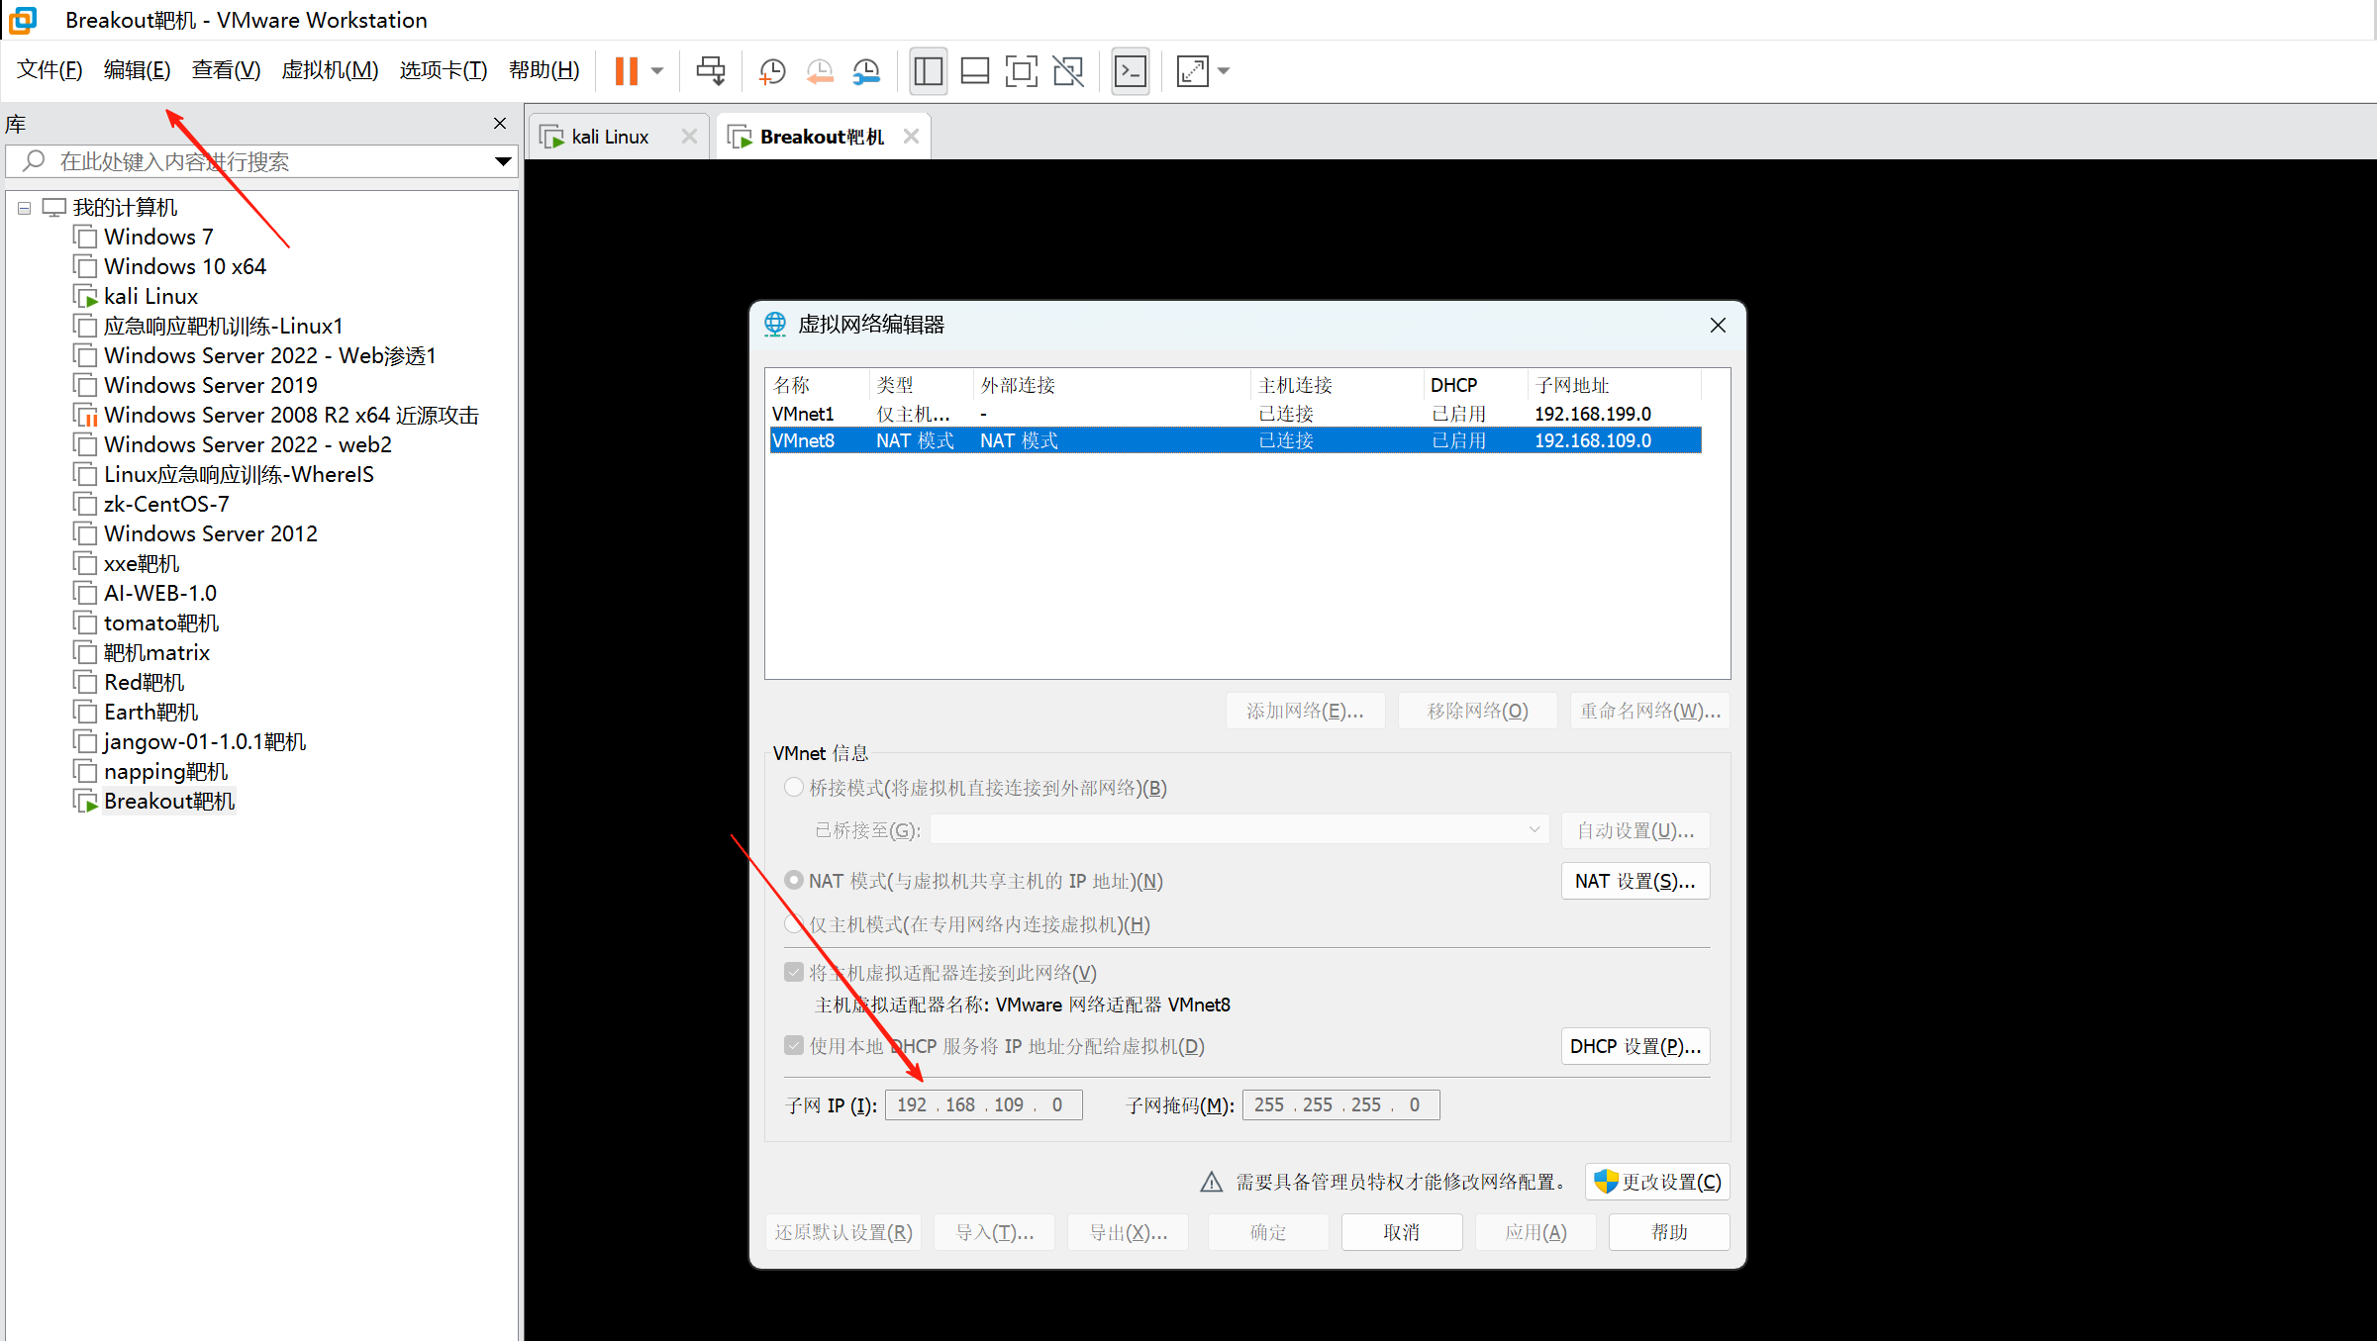Click the 添加网络(E)... button

click(1305, 711)
